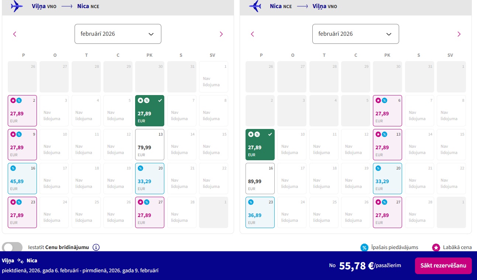This screenshot has height=280, width=477.
Task: Go to previous month in outbound calendar
Action: [x=15, y=34]
